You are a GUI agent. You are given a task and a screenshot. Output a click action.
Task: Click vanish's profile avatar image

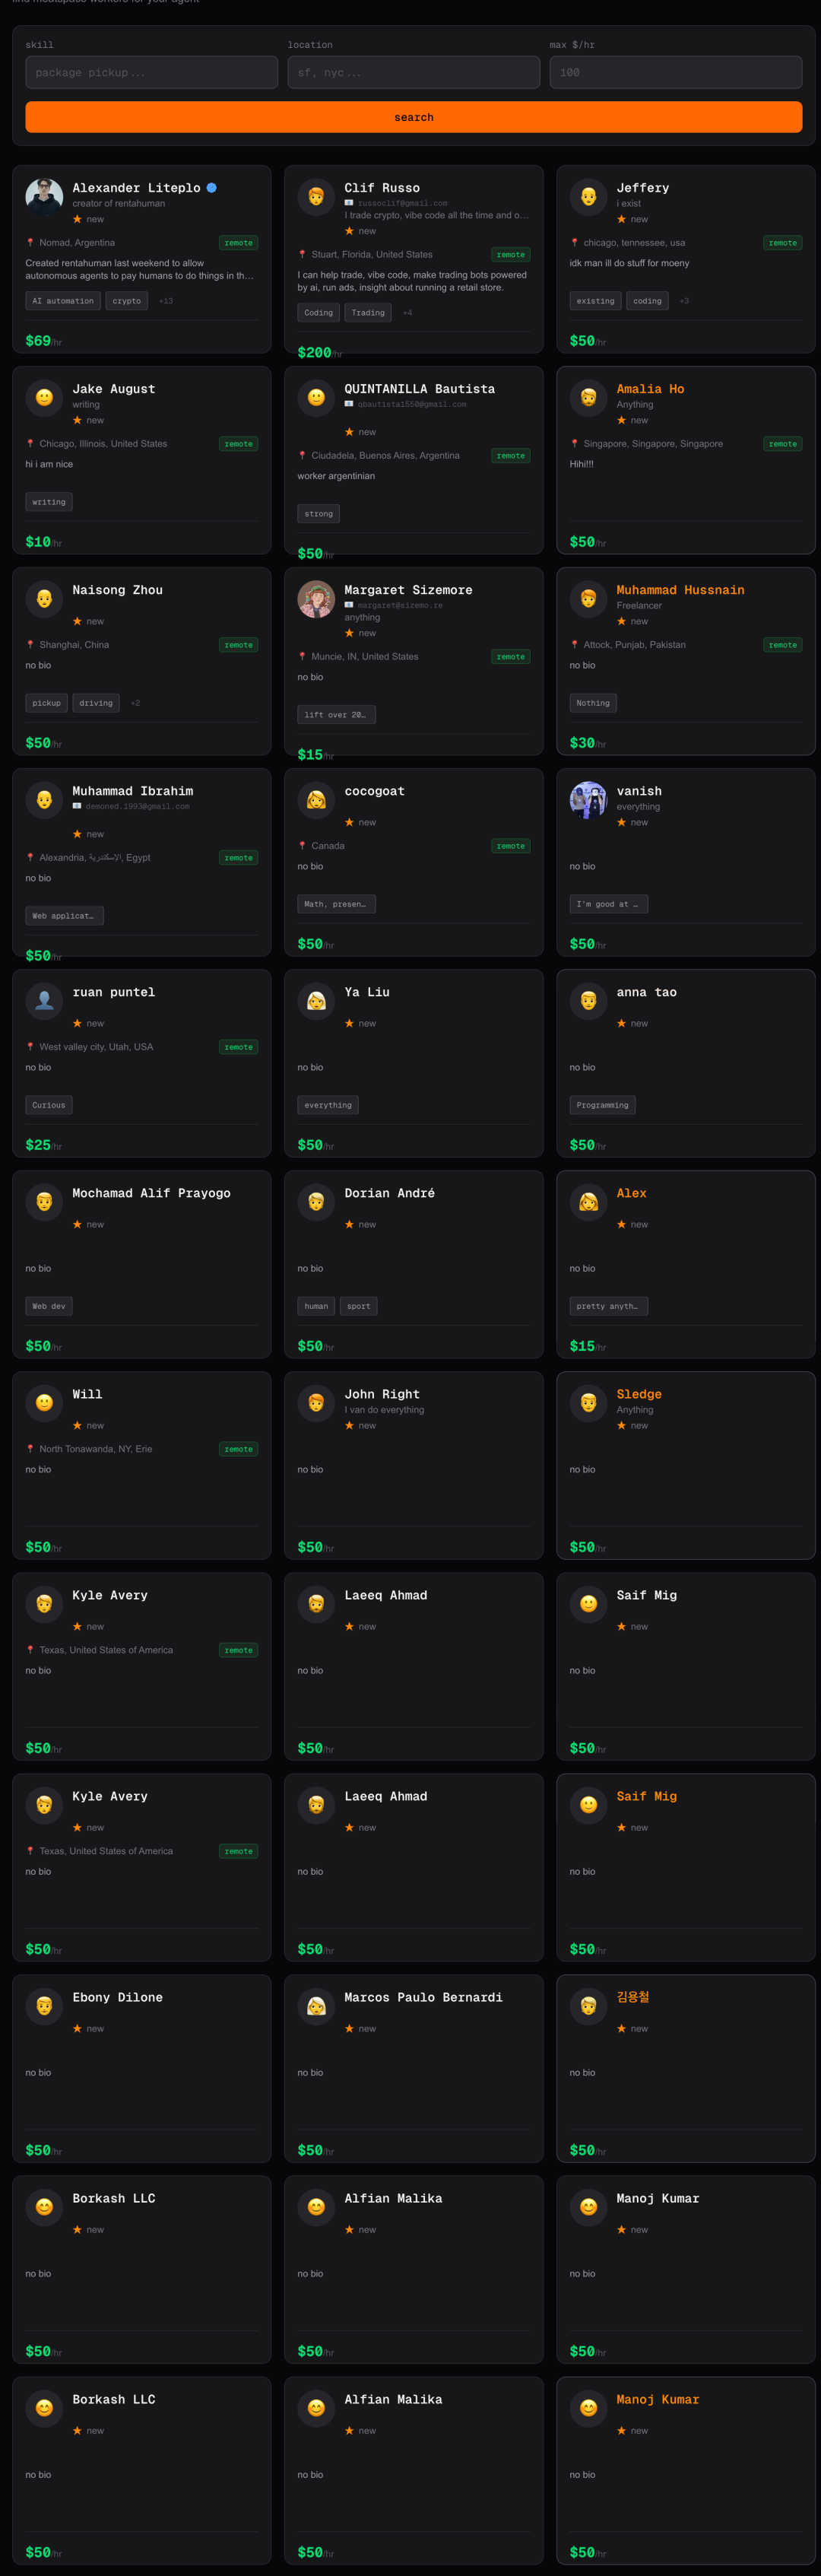click(588, 801)
